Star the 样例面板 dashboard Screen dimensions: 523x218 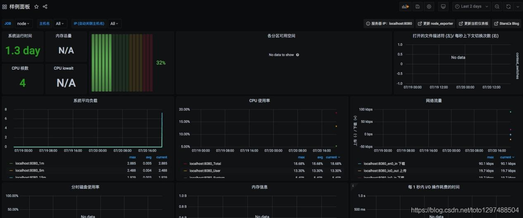point(36,7)
